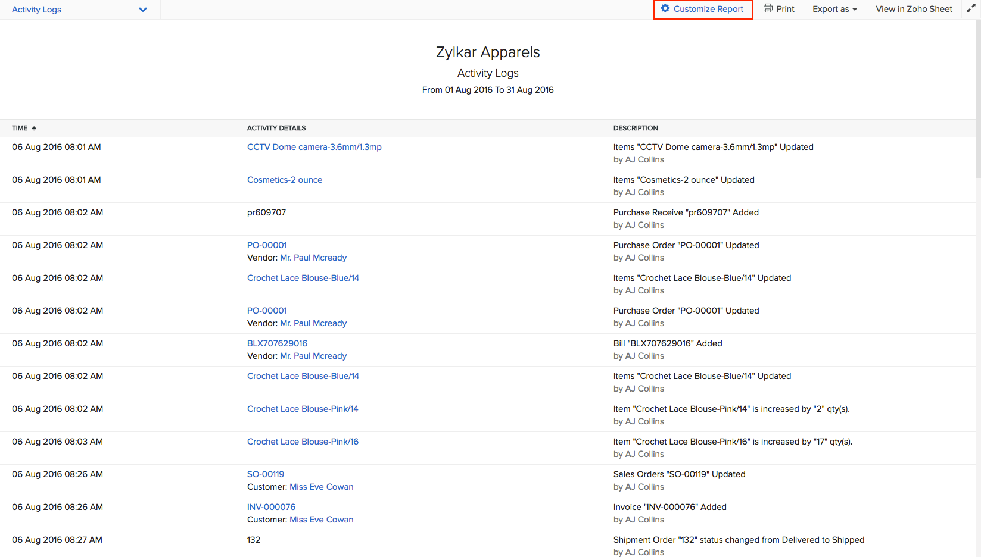Expand the chevron beside Activity Logs title
The width and height of the screenshot is (981, 557).
pyautogui.click(x=142, y=10)
